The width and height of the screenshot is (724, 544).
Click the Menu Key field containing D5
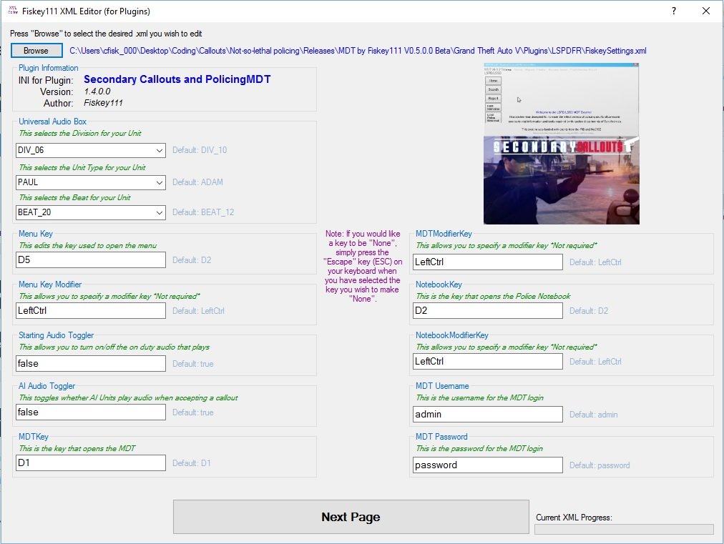point(91,260)
